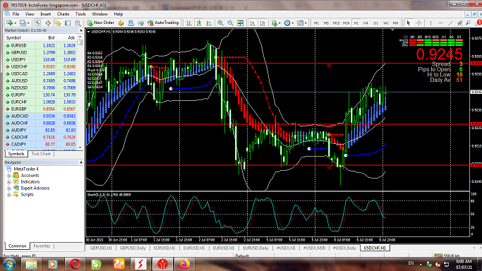Switch chart to M30 timeframe
The width and height of the screenshot is (482, 271).
click(x=346, y=23)
